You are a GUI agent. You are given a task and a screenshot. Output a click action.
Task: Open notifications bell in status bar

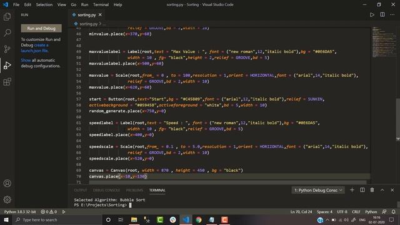pos(394,212)
